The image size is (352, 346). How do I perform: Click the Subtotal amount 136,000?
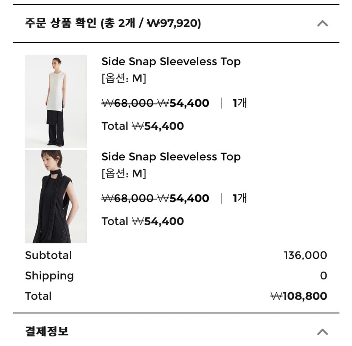[305, 255]
